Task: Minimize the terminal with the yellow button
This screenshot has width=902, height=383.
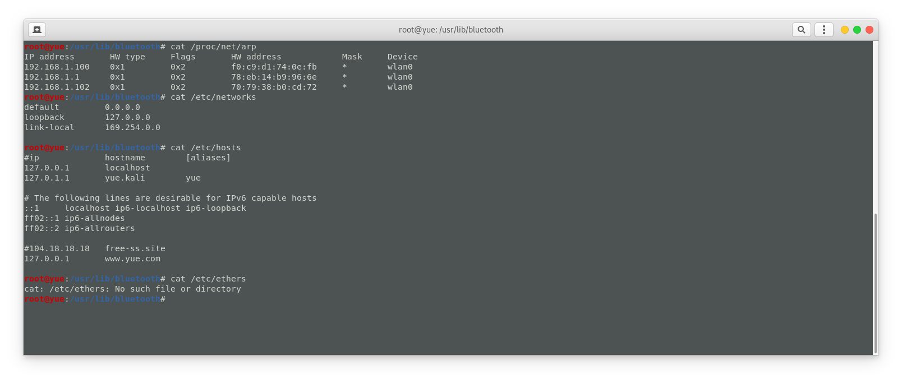Action: 845,30
